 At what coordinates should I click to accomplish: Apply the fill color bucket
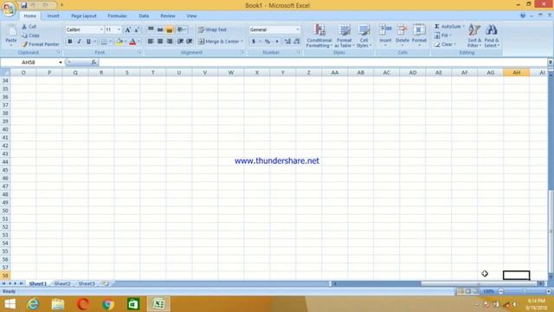[119, 42]
